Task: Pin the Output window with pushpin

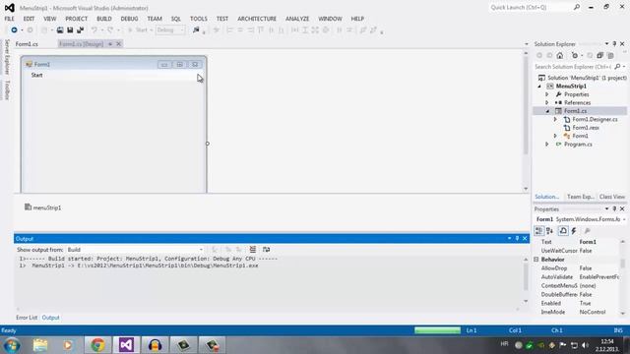Action: [517, 238]
